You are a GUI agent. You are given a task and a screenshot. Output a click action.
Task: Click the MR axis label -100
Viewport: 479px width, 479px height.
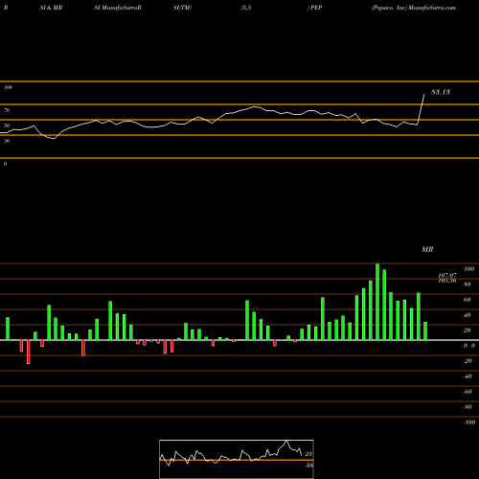(x=469, y=422)
